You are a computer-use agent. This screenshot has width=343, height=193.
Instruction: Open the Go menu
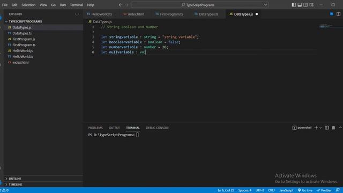click(54, 5)
